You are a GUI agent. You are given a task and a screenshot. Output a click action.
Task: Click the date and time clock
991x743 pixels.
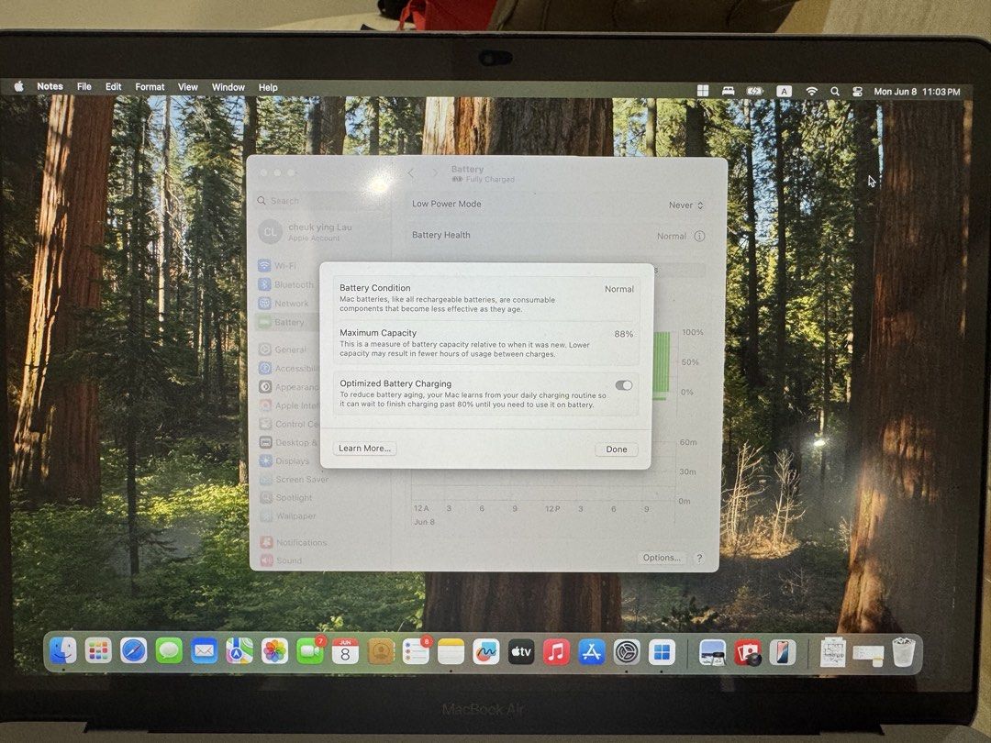coord(917,92)
